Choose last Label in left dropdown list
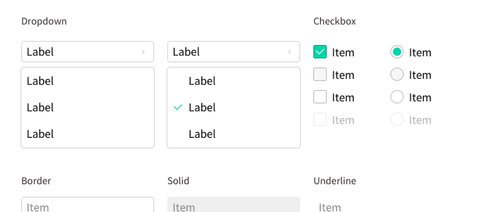This screenshot has height=212, width=498. 88,134
